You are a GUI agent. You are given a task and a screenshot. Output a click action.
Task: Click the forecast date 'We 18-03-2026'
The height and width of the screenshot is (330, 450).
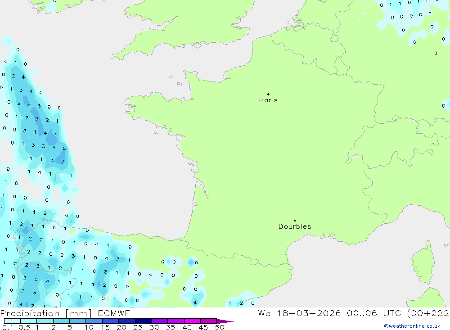[x=299, y=313]
